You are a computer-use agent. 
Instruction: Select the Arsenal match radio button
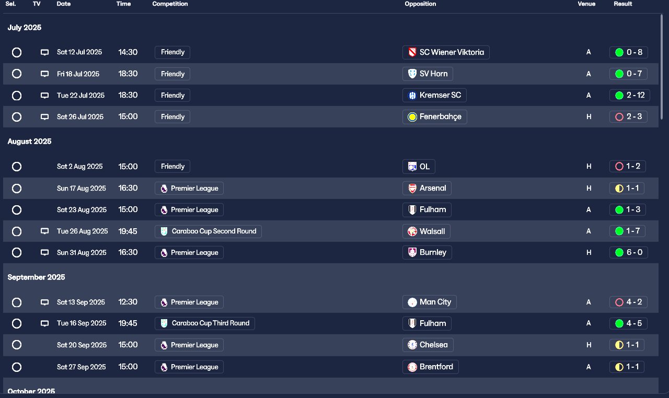[x=17, y=188]
